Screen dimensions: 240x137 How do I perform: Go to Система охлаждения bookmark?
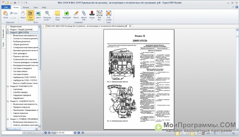22,68
